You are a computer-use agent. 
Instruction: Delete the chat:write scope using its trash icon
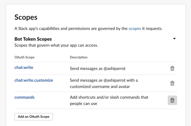172,68
